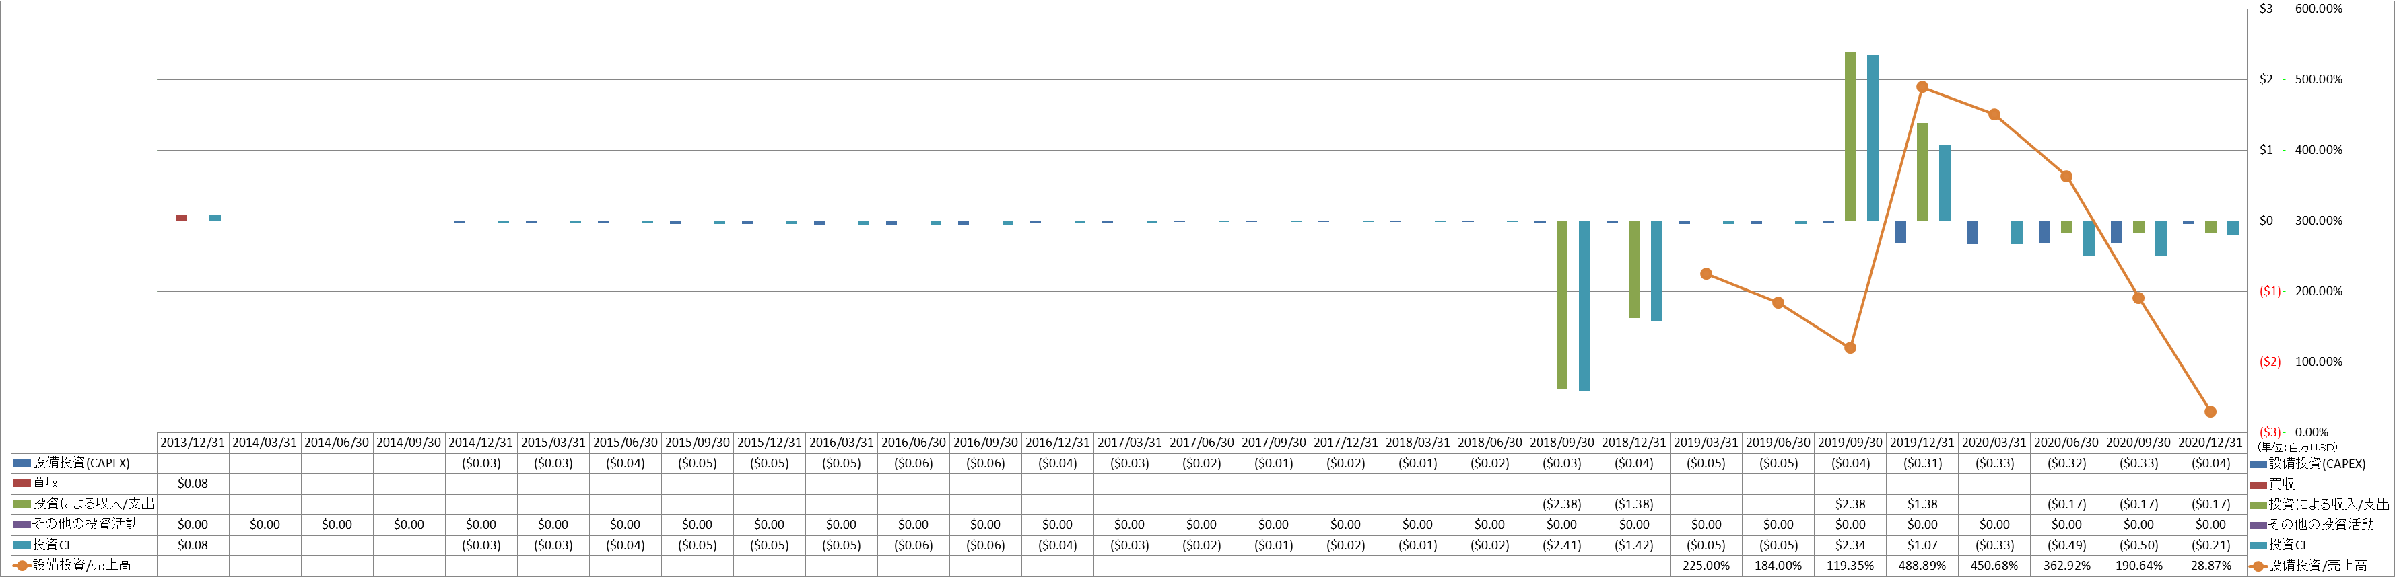The height and width of the screenshot is (577, 2395).
Task: Click the 119.35% cell under 2019/09/30
Action: coord(1850,565)
